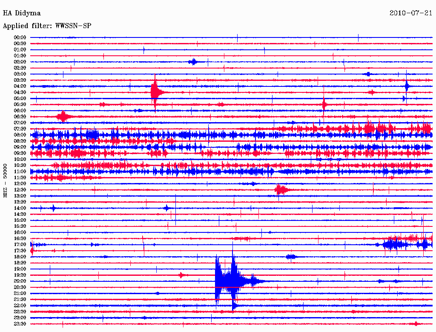Select the 03:00 time label

pyautogui.click(x=20, y=74)
